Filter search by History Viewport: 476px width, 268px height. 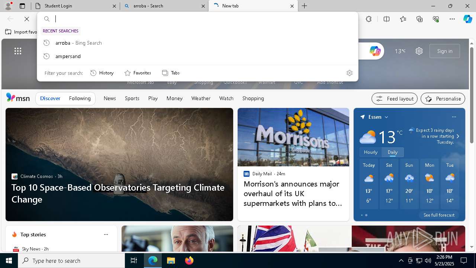tap(102, 73)
